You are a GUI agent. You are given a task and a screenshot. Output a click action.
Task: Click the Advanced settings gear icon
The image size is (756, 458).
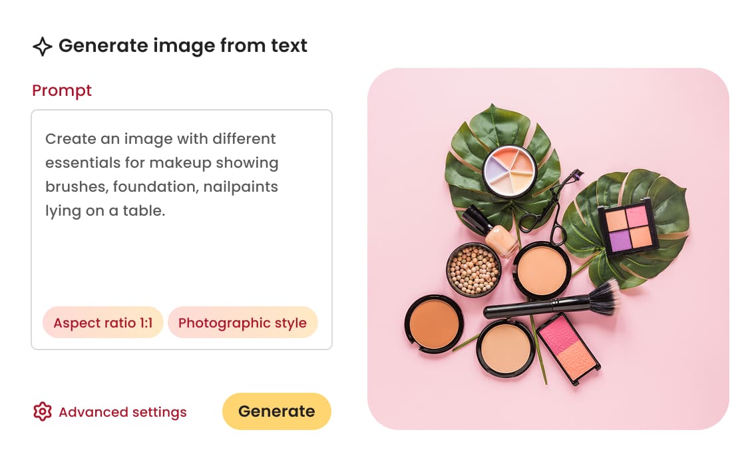(x=42, y=412)
